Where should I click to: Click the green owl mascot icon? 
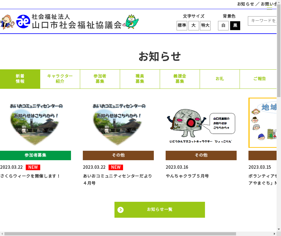click(x=132, y=21)
